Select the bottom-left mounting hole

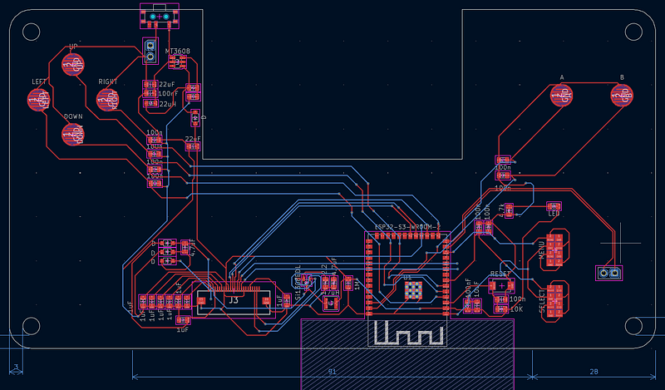(x=31, y=326)
